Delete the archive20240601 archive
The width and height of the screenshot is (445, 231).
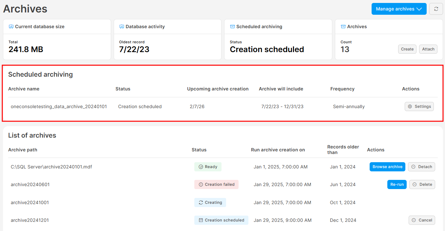(422, 184)
